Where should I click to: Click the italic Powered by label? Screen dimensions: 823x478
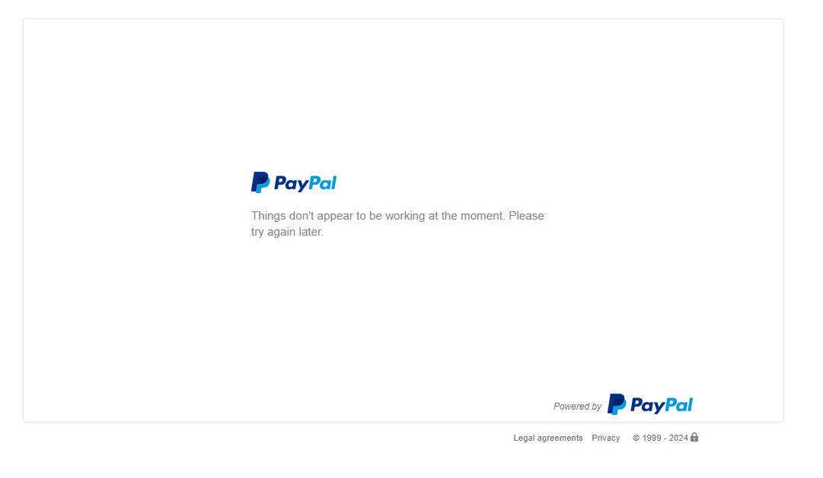tap(577, 407)
